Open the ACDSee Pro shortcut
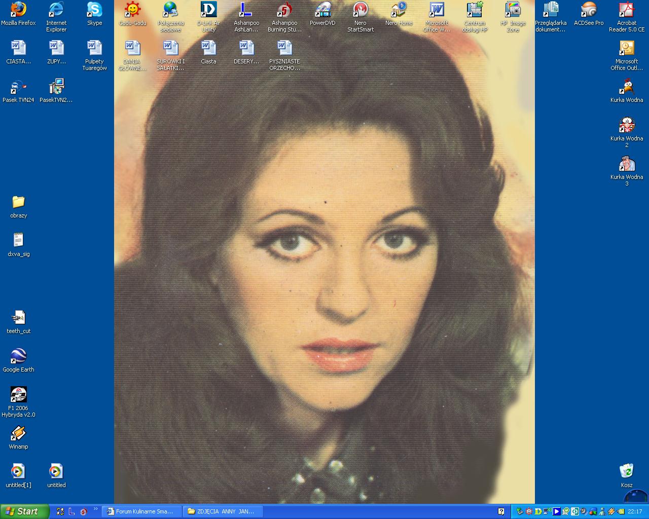 point(589,10)
